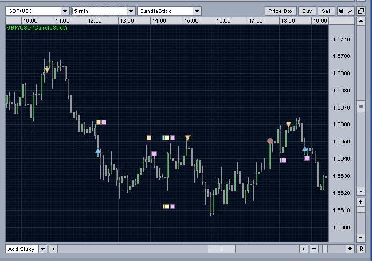Viewport: 372px width, 261px height.
Task: Click the Add Study button
Action: click(x=21, y=249)
